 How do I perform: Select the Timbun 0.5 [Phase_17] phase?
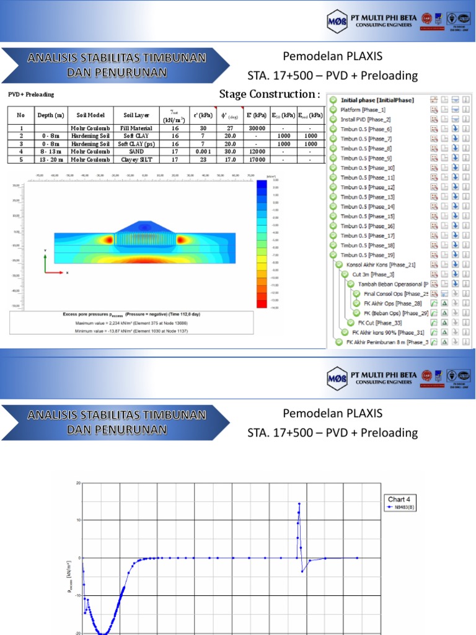368,236
